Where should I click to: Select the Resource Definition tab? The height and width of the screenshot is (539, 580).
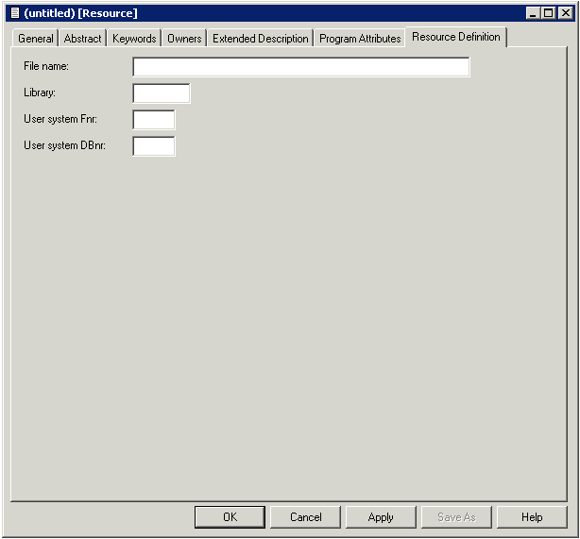[x=456, y=38]
